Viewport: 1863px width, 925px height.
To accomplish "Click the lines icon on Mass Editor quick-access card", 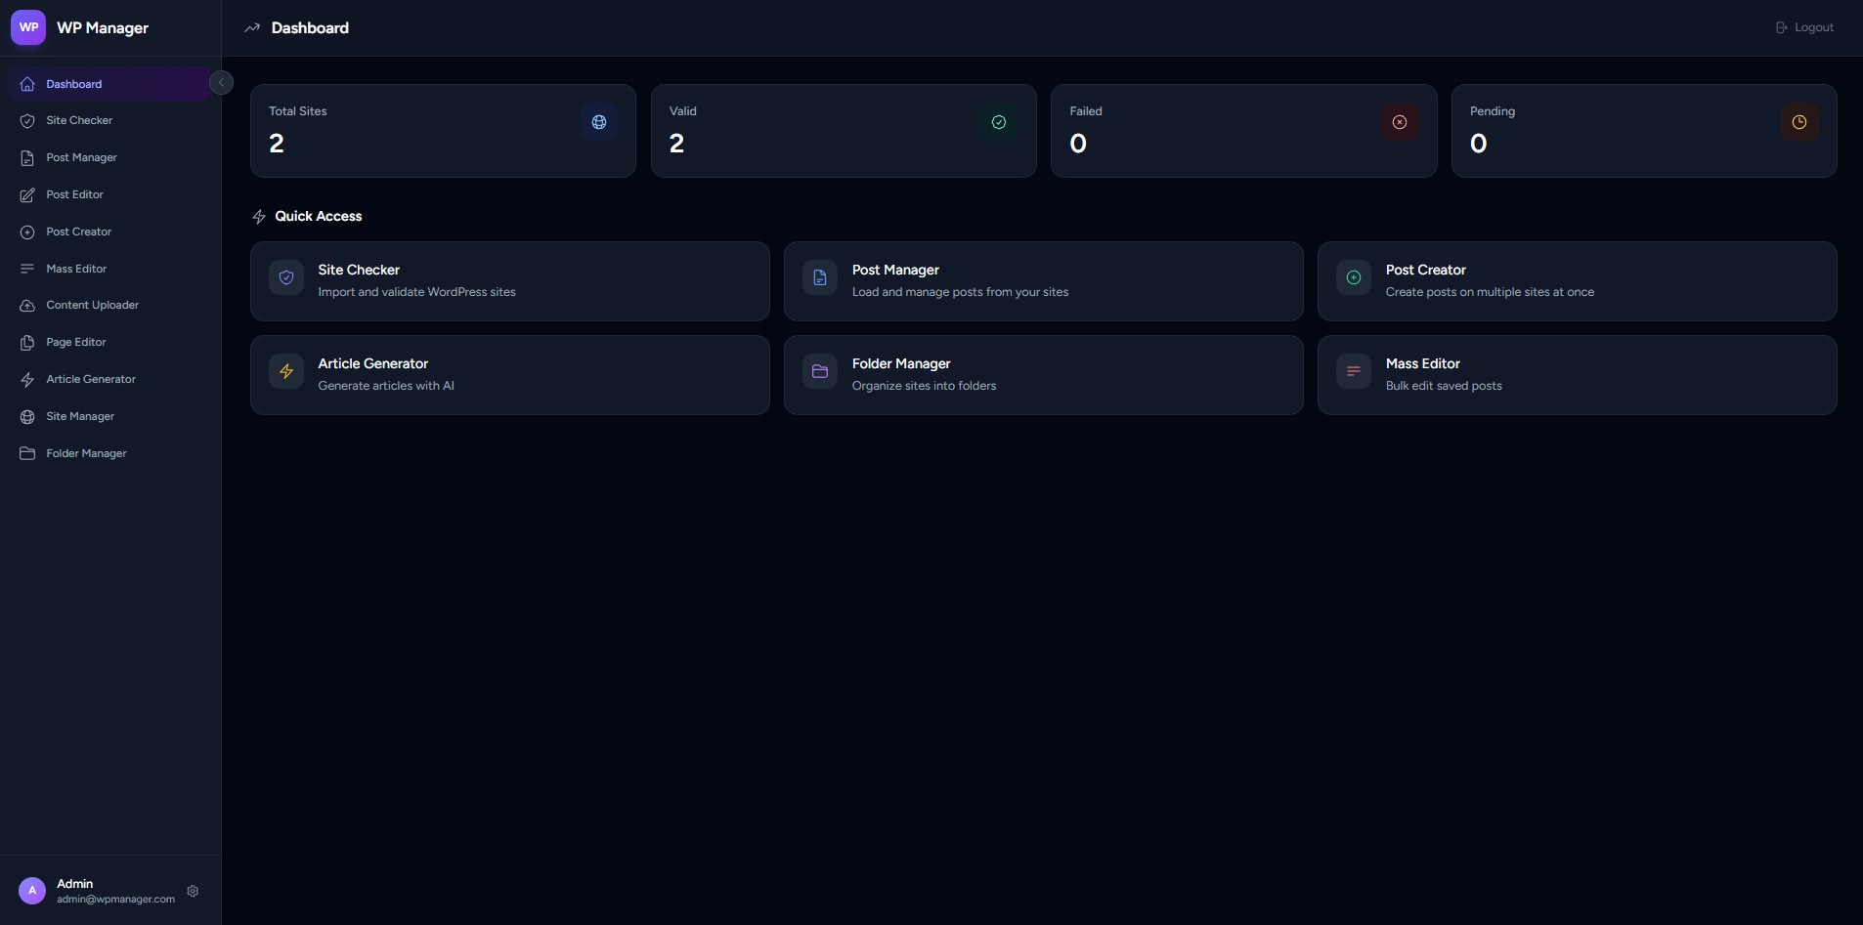I will coord(1354,371).
